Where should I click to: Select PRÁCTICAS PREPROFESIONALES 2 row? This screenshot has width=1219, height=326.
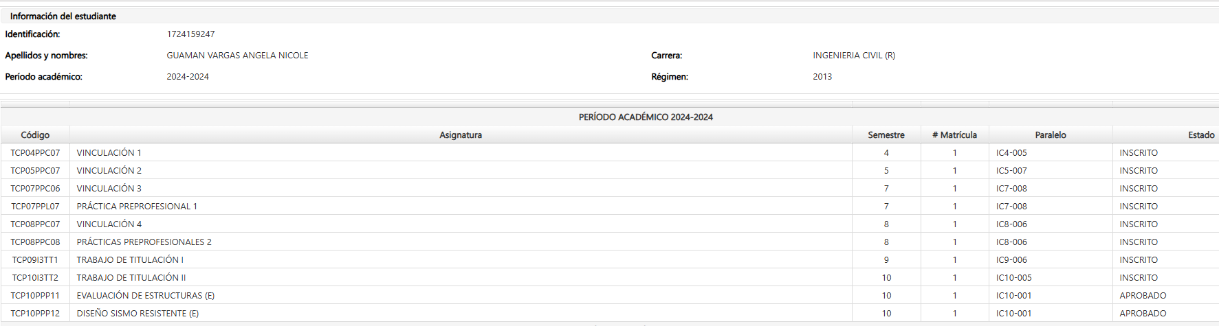[144, 242]
